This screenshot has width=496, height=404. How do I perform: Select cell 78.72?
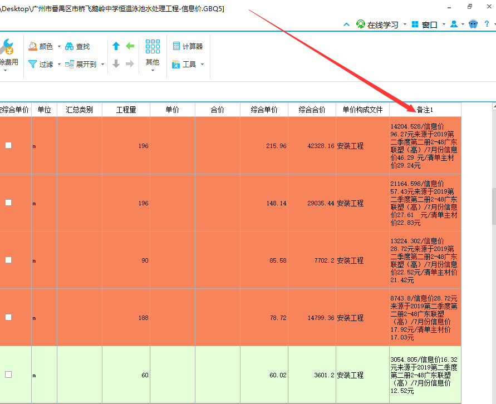tap(264, 317)
